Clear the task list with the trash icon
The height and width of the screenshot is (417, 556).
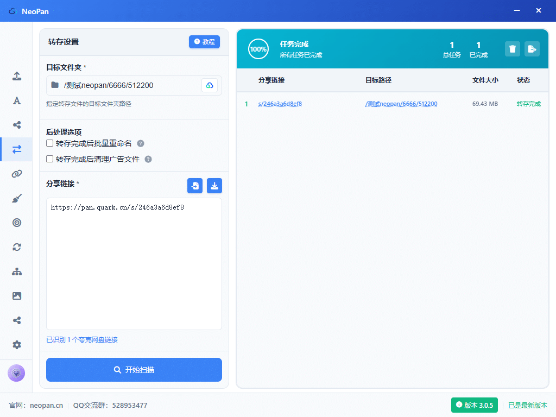tap(513, 49)
